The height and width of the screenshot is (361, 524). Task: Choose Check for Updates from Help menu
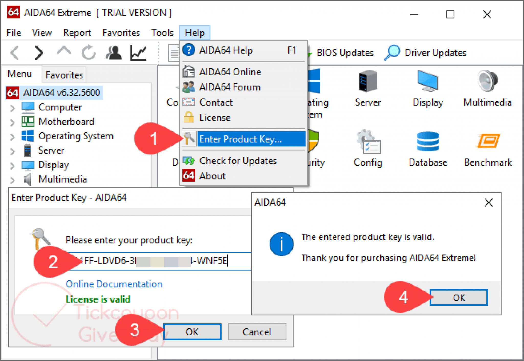pyautogui.click(x=238, y=161)
